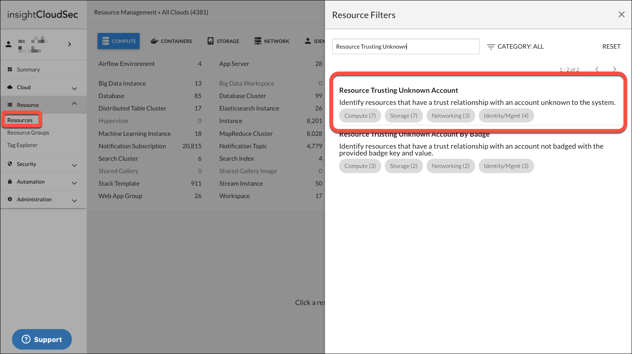Select the Web App Group resource

[150, 196]
